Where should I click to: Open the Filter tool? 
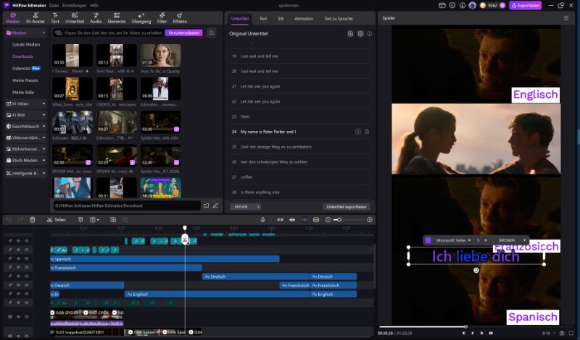[x=162, y=17]
